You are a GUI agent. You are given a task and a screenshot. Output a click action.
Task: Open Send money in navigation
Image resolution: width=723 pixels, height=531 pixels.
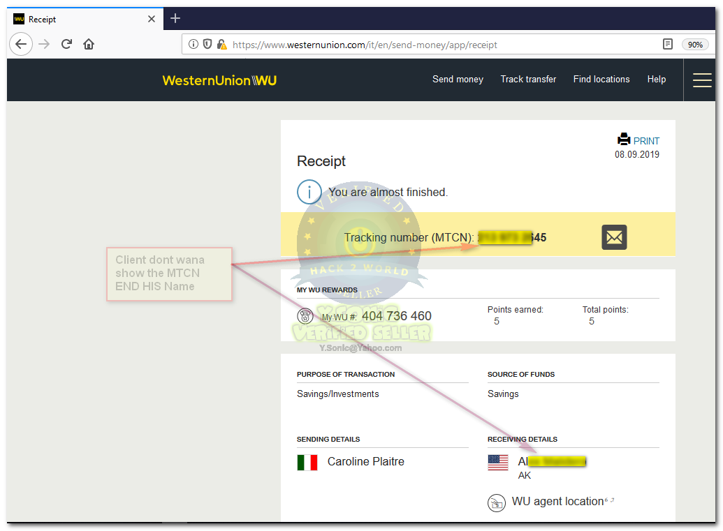point(458,80)
